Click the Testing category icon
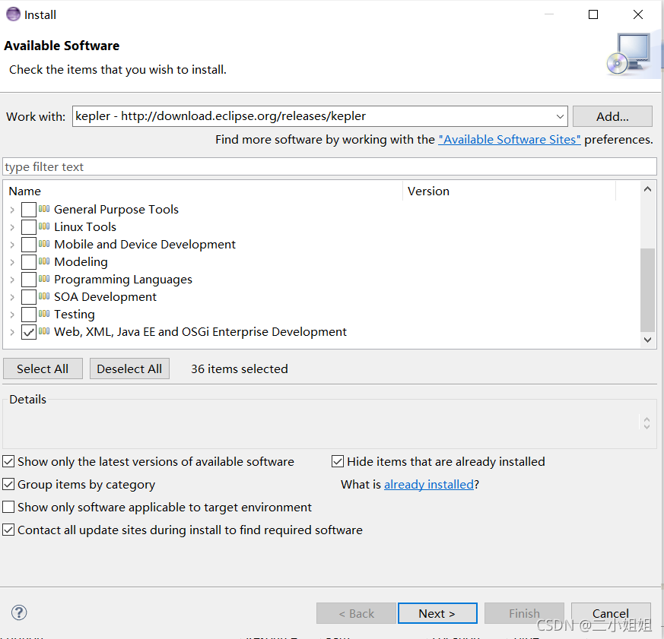Screen dimensions: 664x639 44,314
